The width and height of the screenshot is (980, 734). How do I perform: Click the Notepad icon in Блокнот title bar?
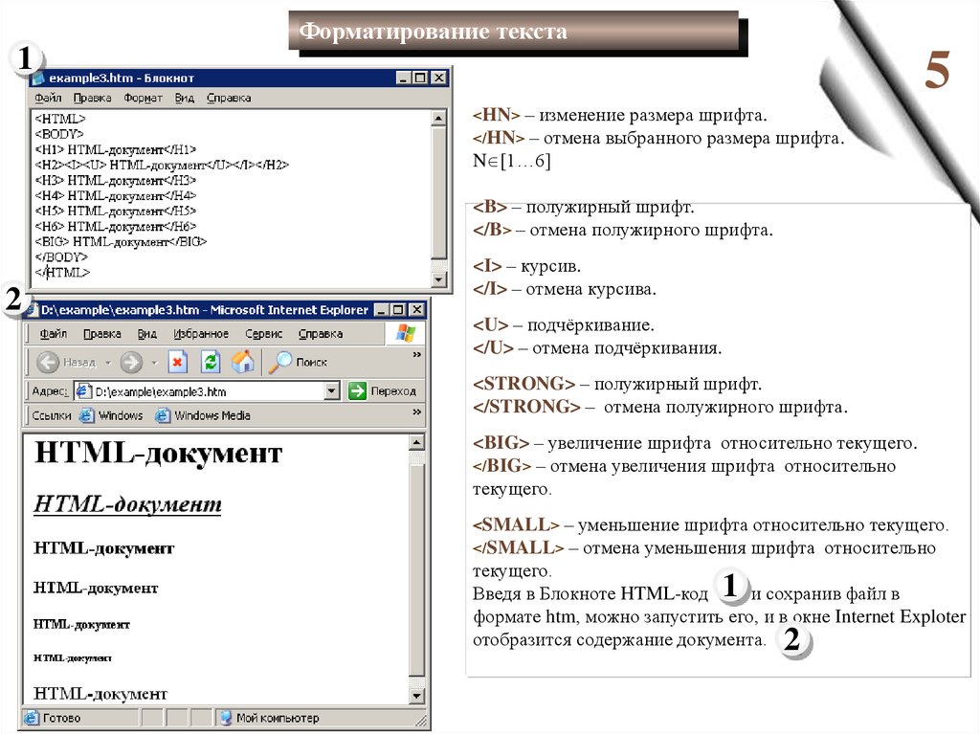(38, 78)
